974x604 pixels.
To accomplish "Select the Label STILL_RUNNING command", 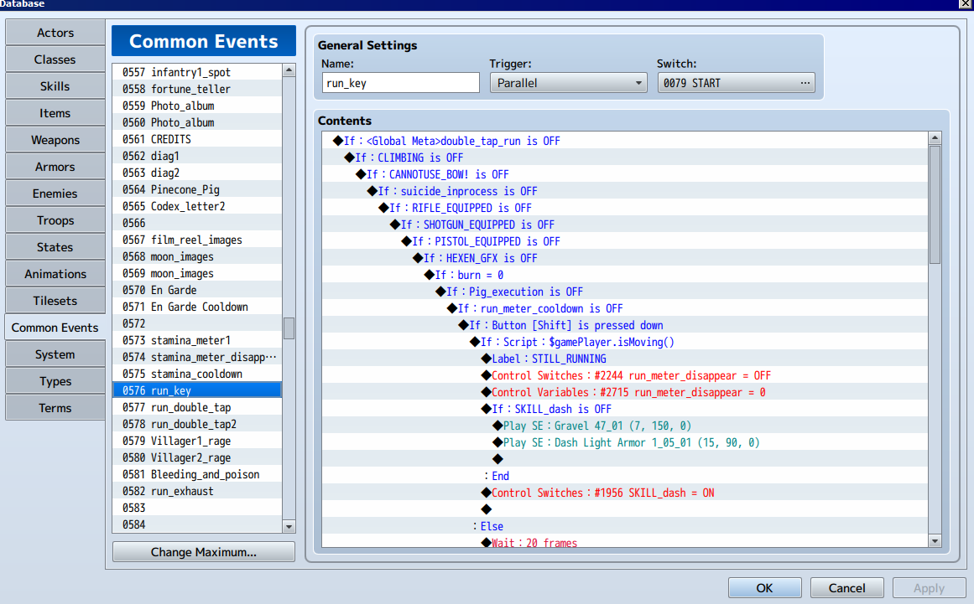I will click(x=626, y=359).
